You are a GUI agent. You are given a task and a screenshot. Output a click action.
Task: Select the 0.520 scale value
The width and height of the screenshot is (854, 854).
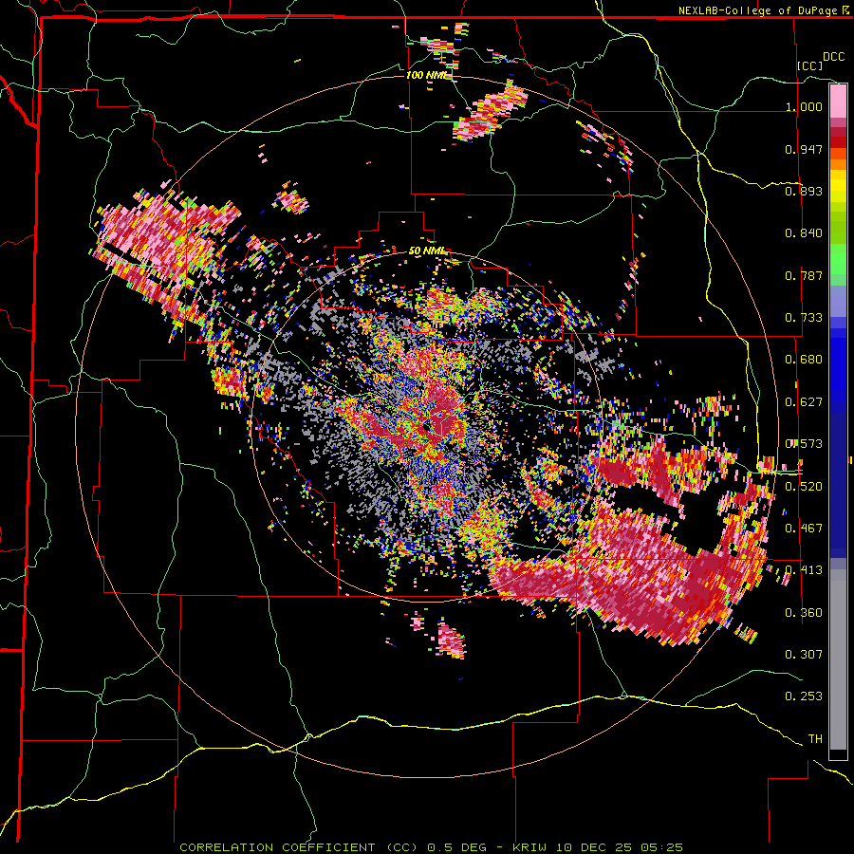[x=804, y=486]
